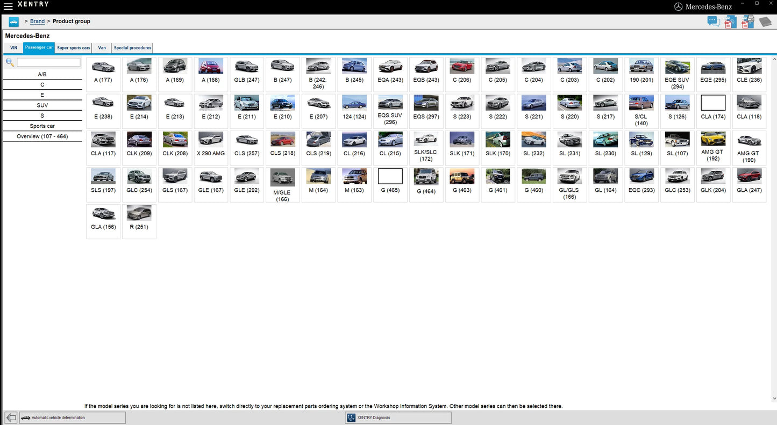Click XENTRY Diagnosis in the taskbar
This screenshot has width=777, height=425.
[x=397, y=417]
